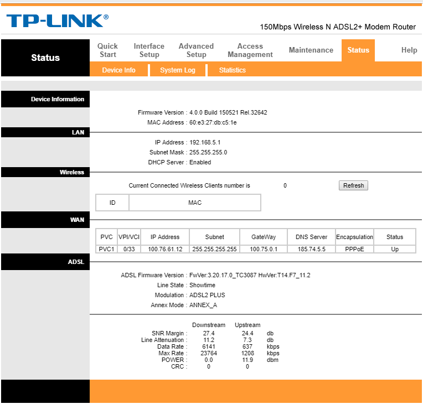The height and width of the screenshot is (404, 423).
Task: Click the PPPoE encapsulation cell
Action: 354,249
